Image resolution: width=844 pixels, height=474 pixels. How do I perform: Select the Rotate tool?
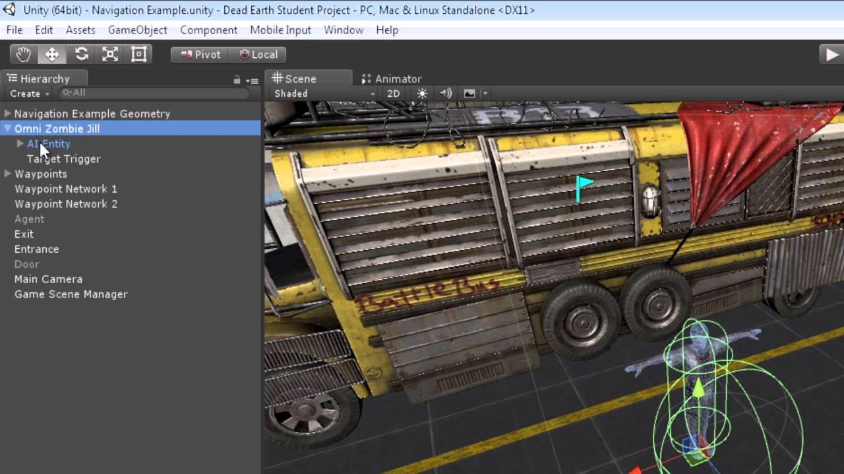tap(81, 55)
